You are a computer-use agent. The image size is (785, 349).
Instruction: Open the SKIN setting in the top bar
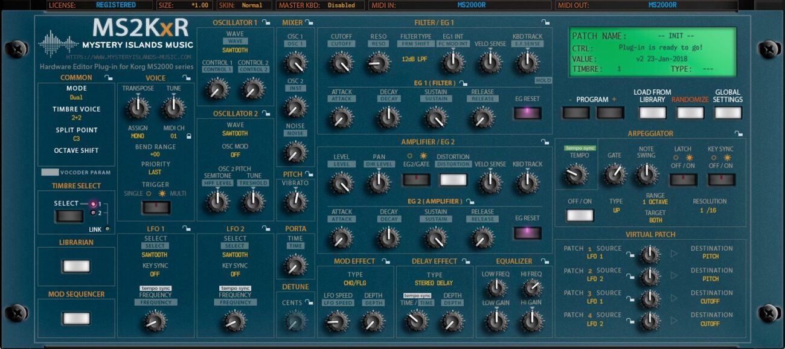[x=252, y=5]
